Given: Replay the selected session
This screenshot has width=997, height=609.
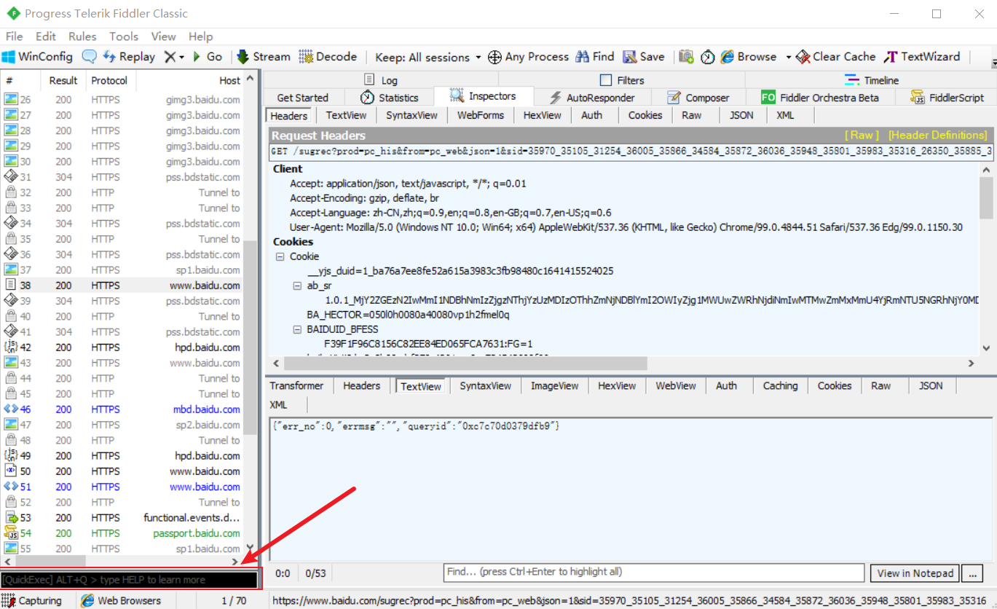Looking at the screenshot, I should (129, 57).
